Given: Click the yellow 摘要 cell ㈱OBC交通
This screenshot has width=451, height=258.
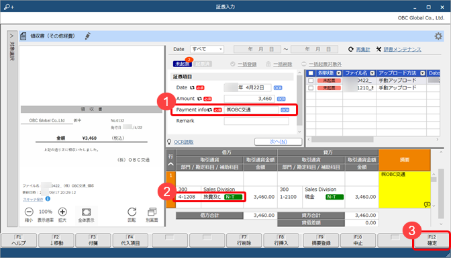Looking at the screenshot, I should 405,189.
